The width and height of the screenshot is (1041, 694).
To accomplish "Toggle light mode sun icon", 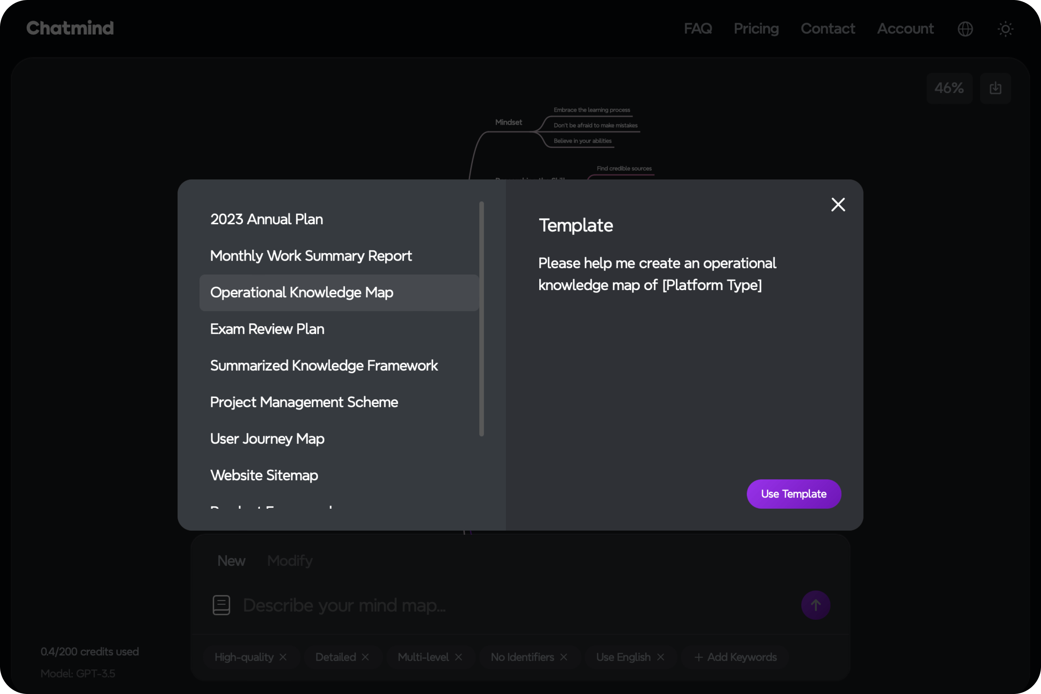I will [x=1005, y=29].
